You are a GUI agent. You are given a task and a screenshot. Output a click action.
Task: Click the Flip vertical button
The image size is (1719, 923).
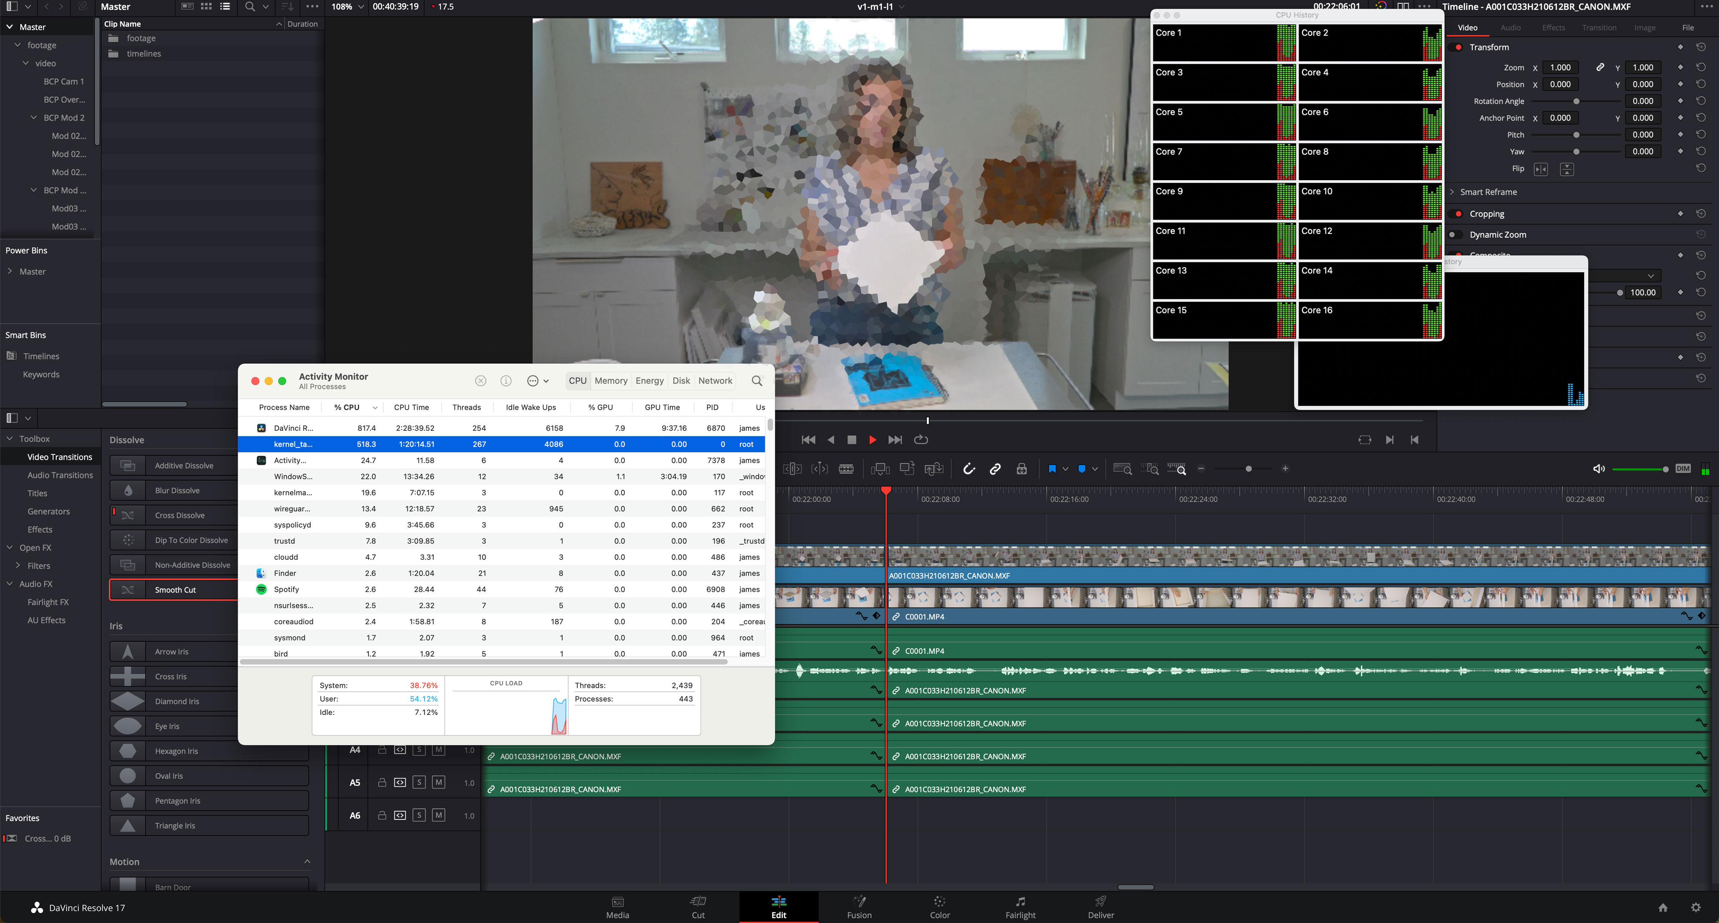click(1567, 169)
